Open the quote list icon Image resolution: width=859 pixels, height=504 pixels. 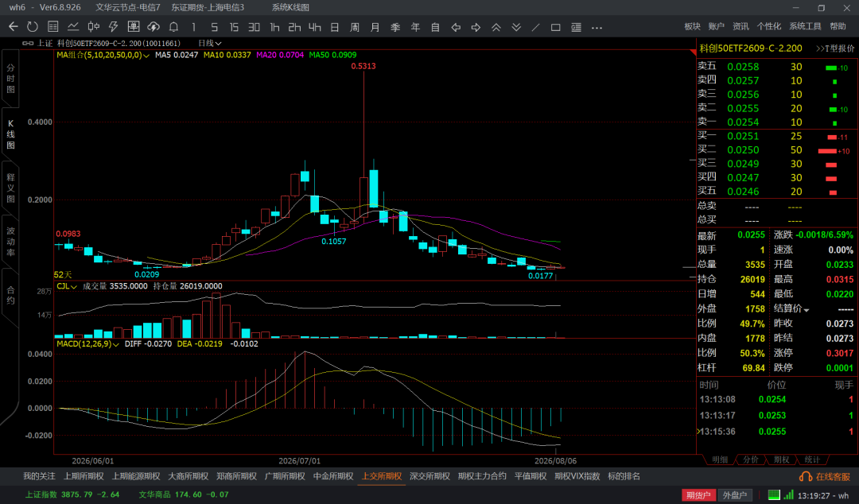(x=53, y=27)
